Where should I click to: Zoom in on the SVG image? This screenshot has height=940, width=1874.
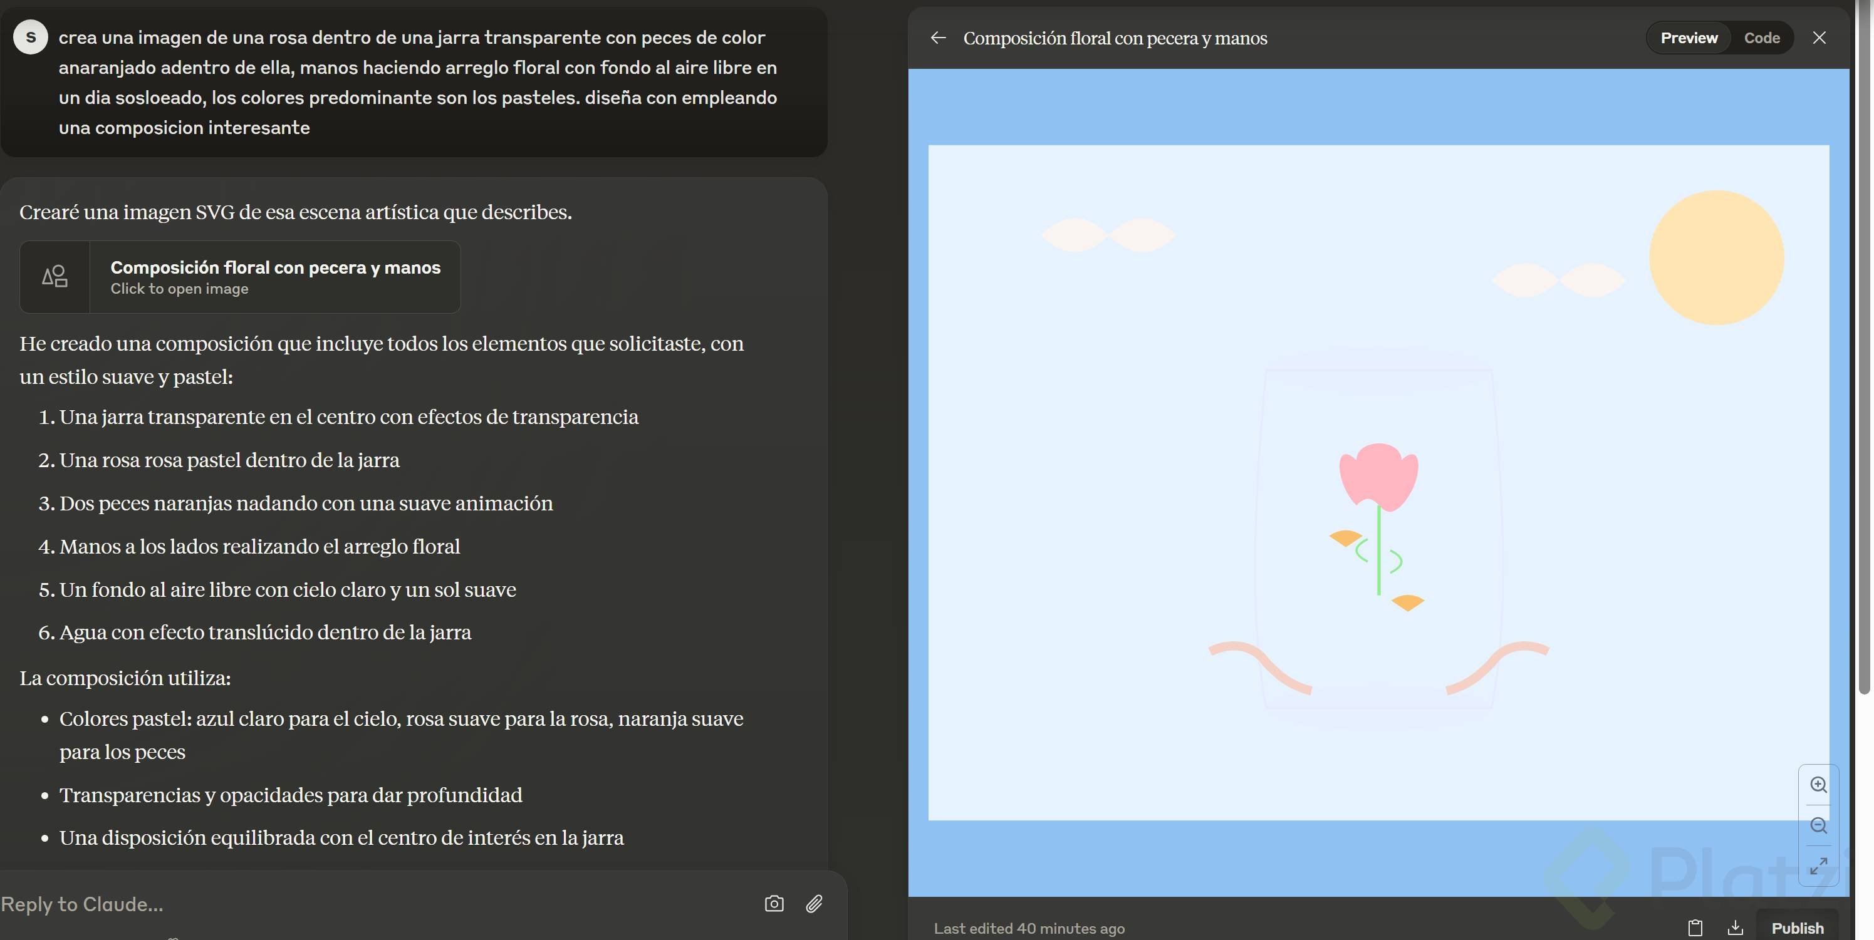(x=1818, y=785)
